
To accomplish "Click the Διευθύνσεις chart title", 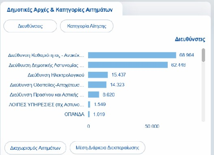I will 190,39.
